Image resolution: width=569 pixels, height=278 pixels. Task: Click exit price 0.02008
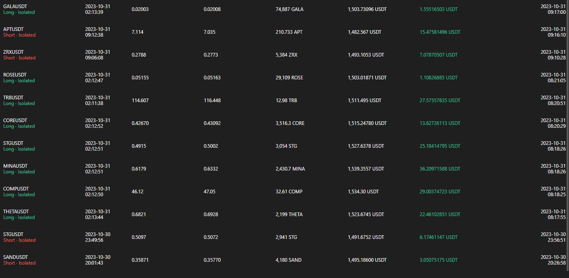click(x=212, y=9)
